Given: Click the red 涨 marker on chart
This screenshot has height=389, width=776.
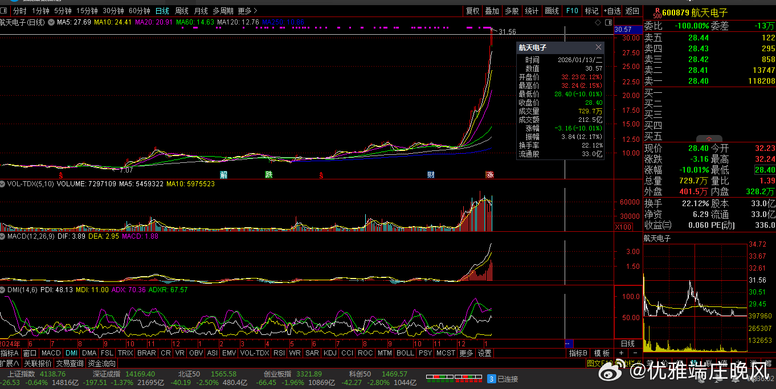Looking at the screenshot, I should coord(489,174).
